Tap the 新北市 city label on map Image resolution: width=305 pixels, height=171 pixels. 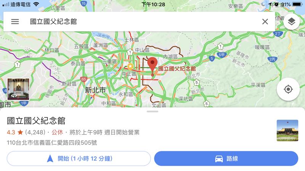[x=95, y=90]
